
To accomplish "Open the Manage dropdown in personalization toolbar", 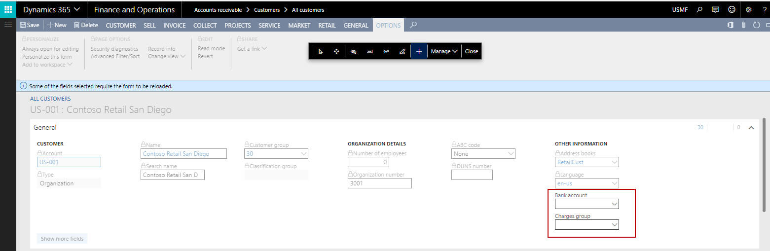I will coord(444,51).
